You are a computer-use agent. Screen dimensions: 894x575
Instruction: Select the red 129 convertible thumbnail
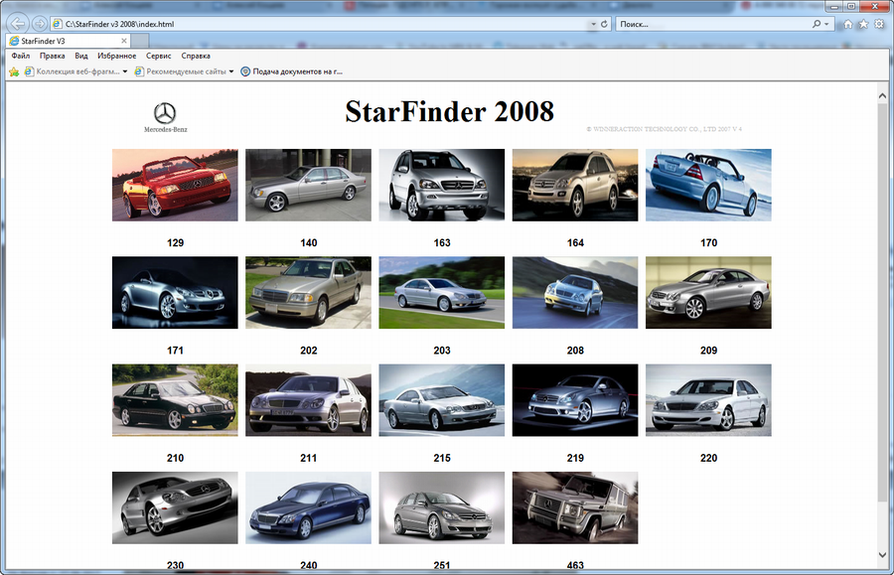coord(175,185)
